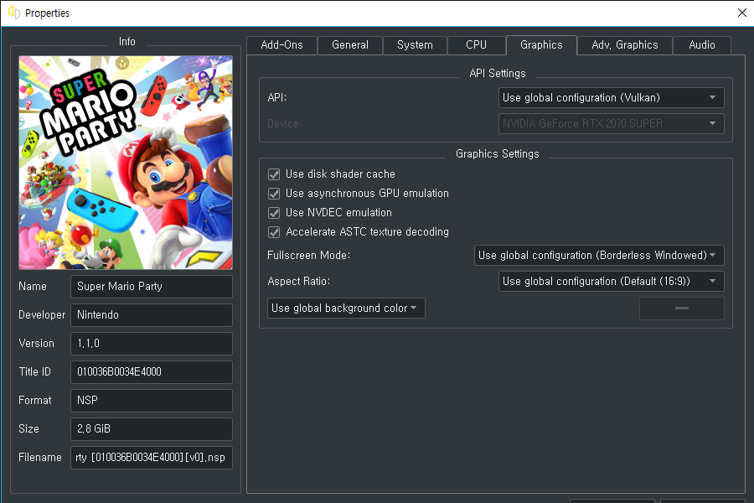754x503 pixels.
Task: Select the Size field showing 2.8 GiB
Action: coord(152,429)
